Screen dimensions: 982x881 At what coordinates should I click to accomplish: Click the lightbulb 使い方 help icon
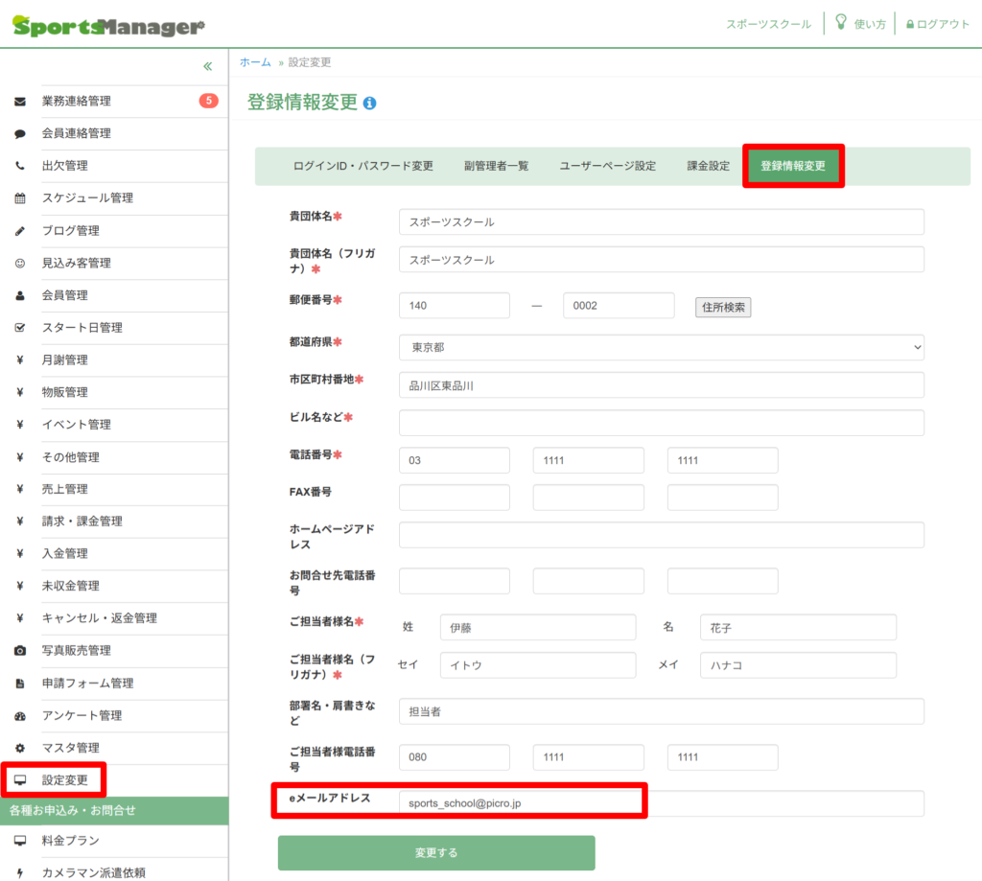(x=841, y=23)
